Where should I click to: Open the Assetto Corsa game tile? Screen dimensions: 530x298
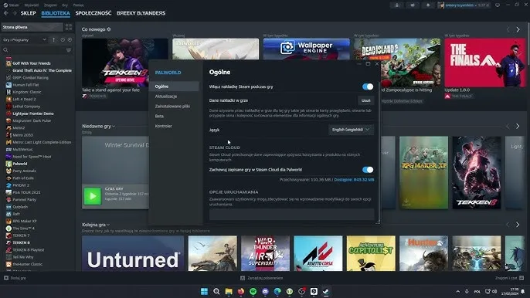(x=318, y=253)
